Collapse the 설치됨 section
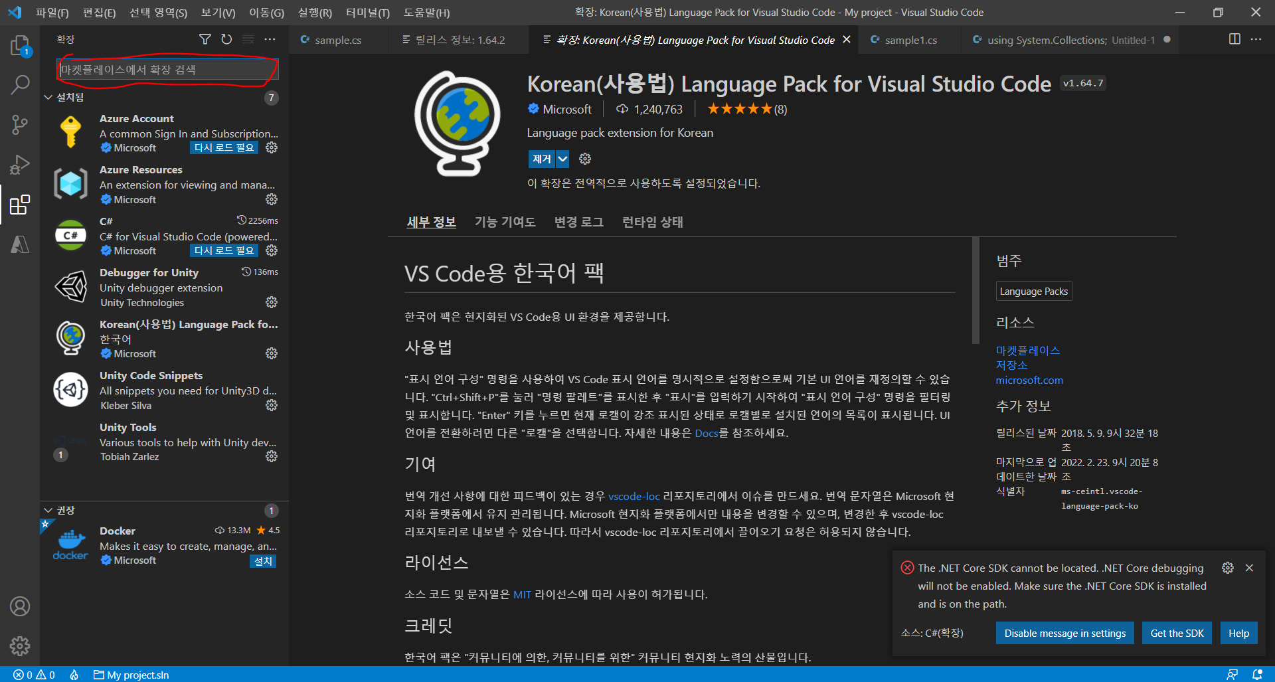1275x682 pixels. [48, 97]
